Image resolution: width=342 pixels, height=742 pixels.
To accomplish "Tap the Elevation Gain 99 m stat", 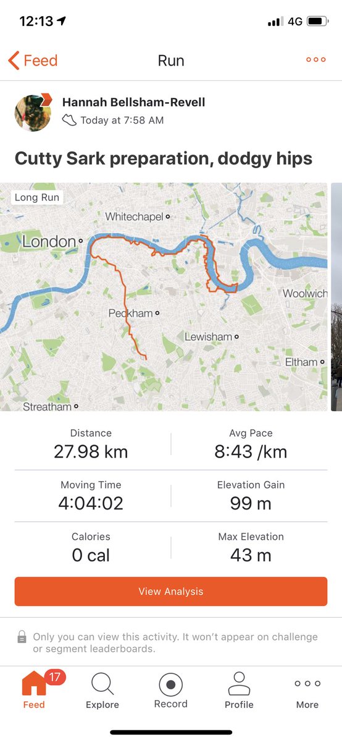I will coord(251,496).
